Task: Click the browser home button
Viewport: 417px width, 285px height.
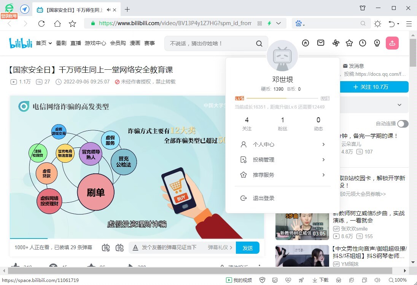Action: (x=57, y=24)
